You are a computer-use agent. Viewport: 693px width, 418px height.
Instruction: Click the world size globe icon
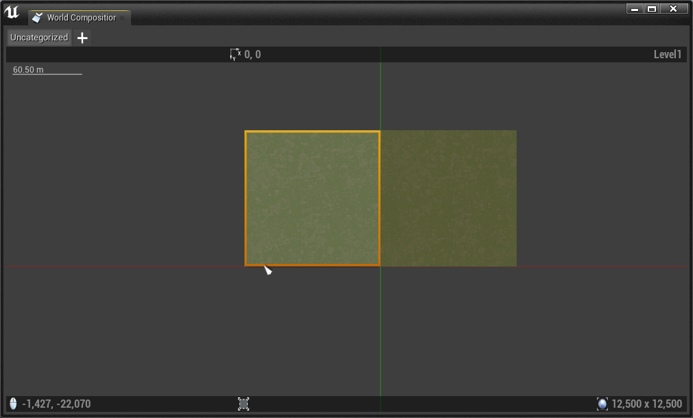click(x=602, y=404)
